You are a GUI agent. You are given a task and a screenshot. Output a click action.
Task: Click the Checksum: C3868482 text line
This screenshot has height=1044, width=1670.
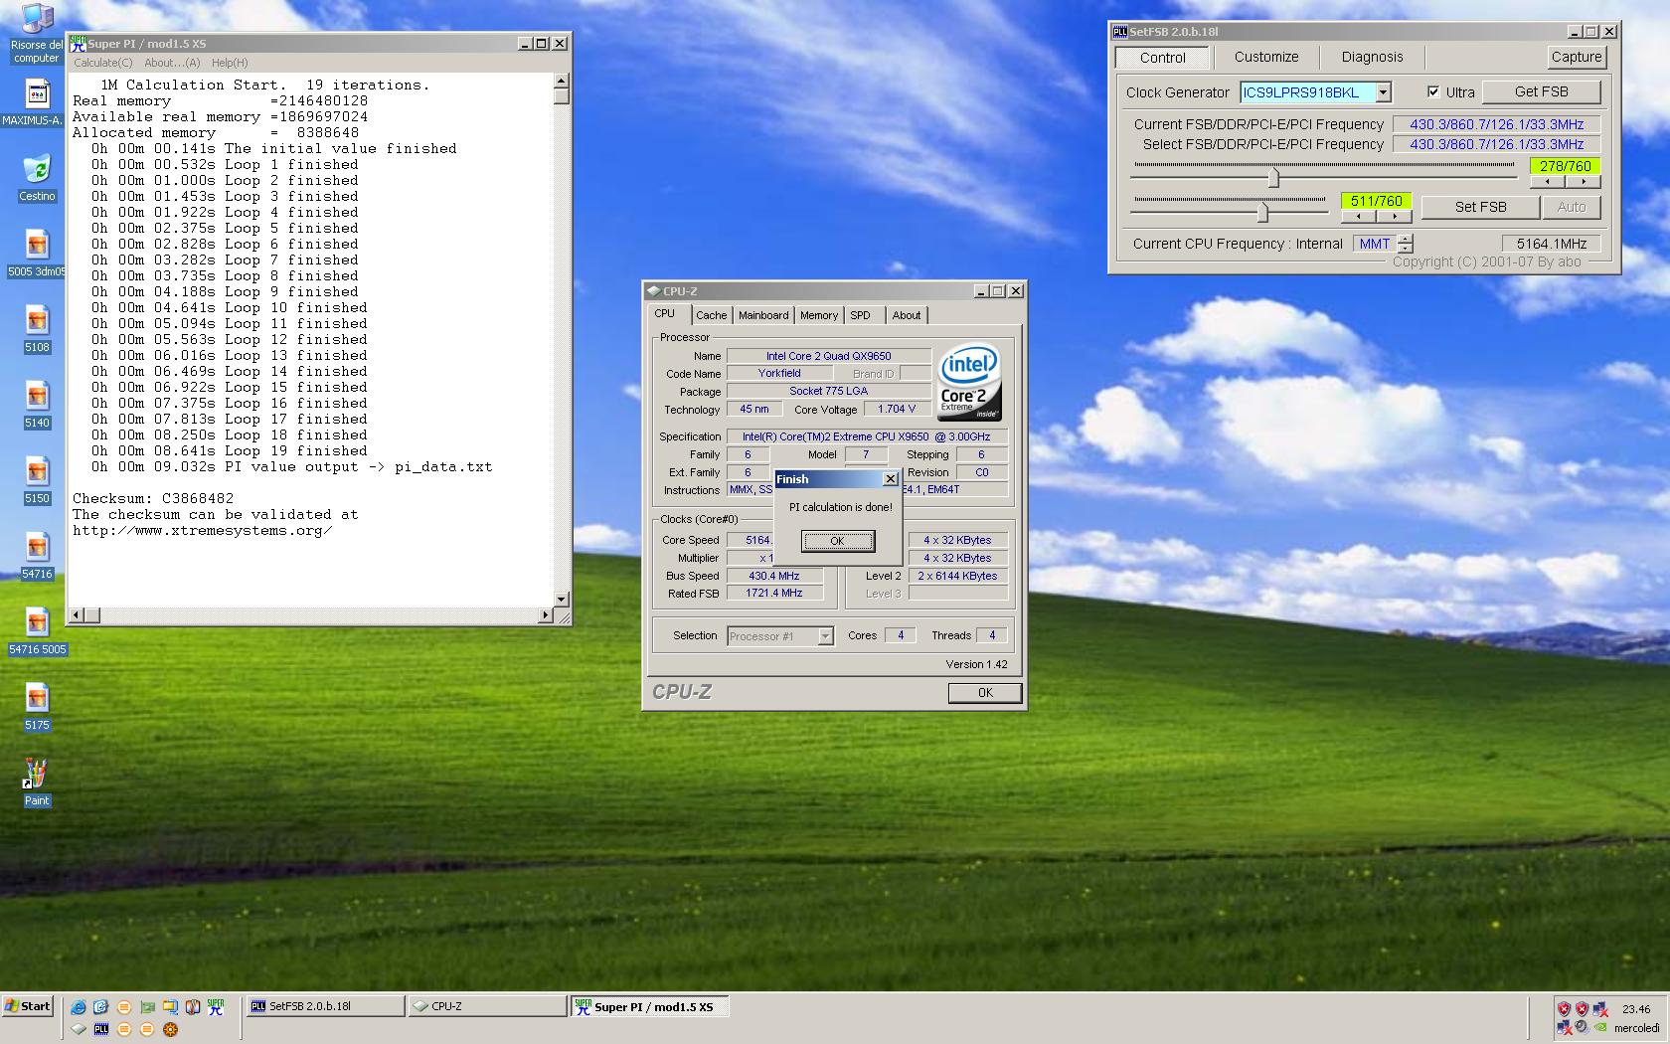click(x=153, y=498)
